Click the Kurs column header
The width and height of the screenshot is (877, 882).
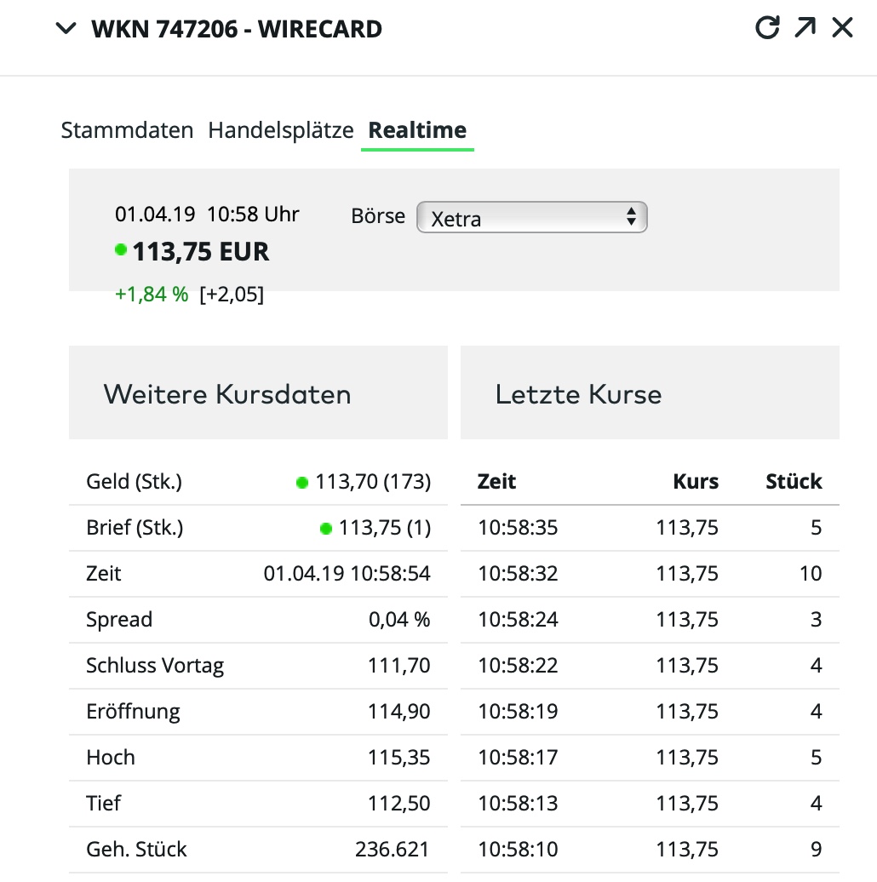click(x=696, y=481)
